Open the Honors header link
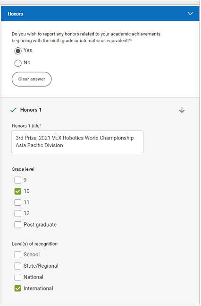This screenshot has height=306, width=201. click(16, 14)
